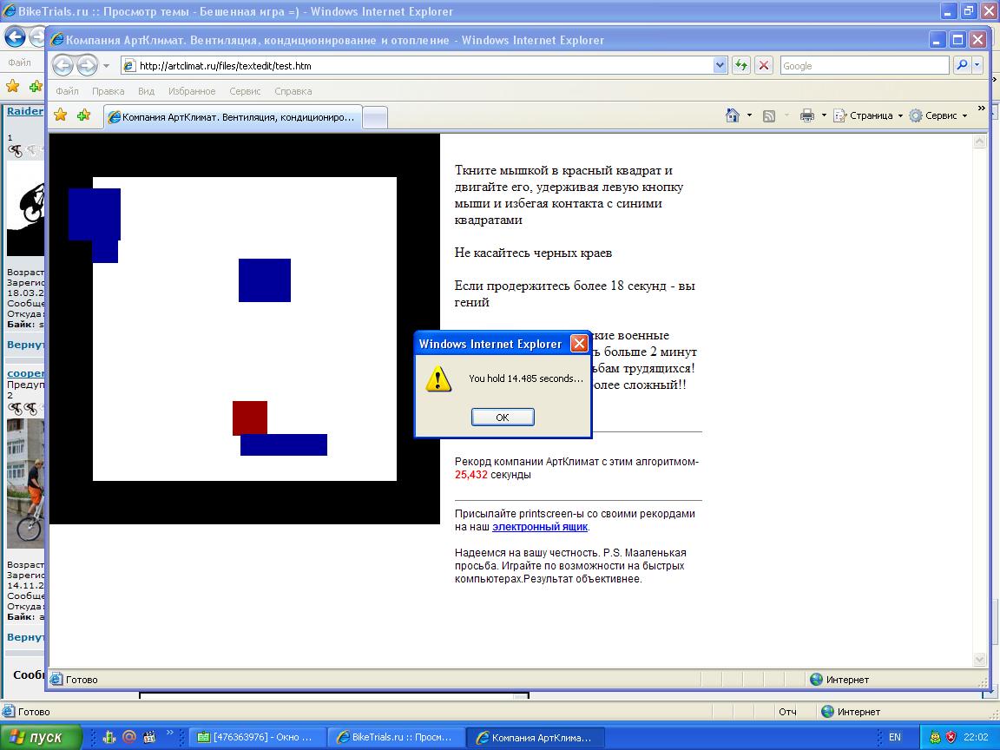The height and width of the screenshot is (750, 1000).
Task: Click Add to Favorites star-plus icon
Action: 83,115
